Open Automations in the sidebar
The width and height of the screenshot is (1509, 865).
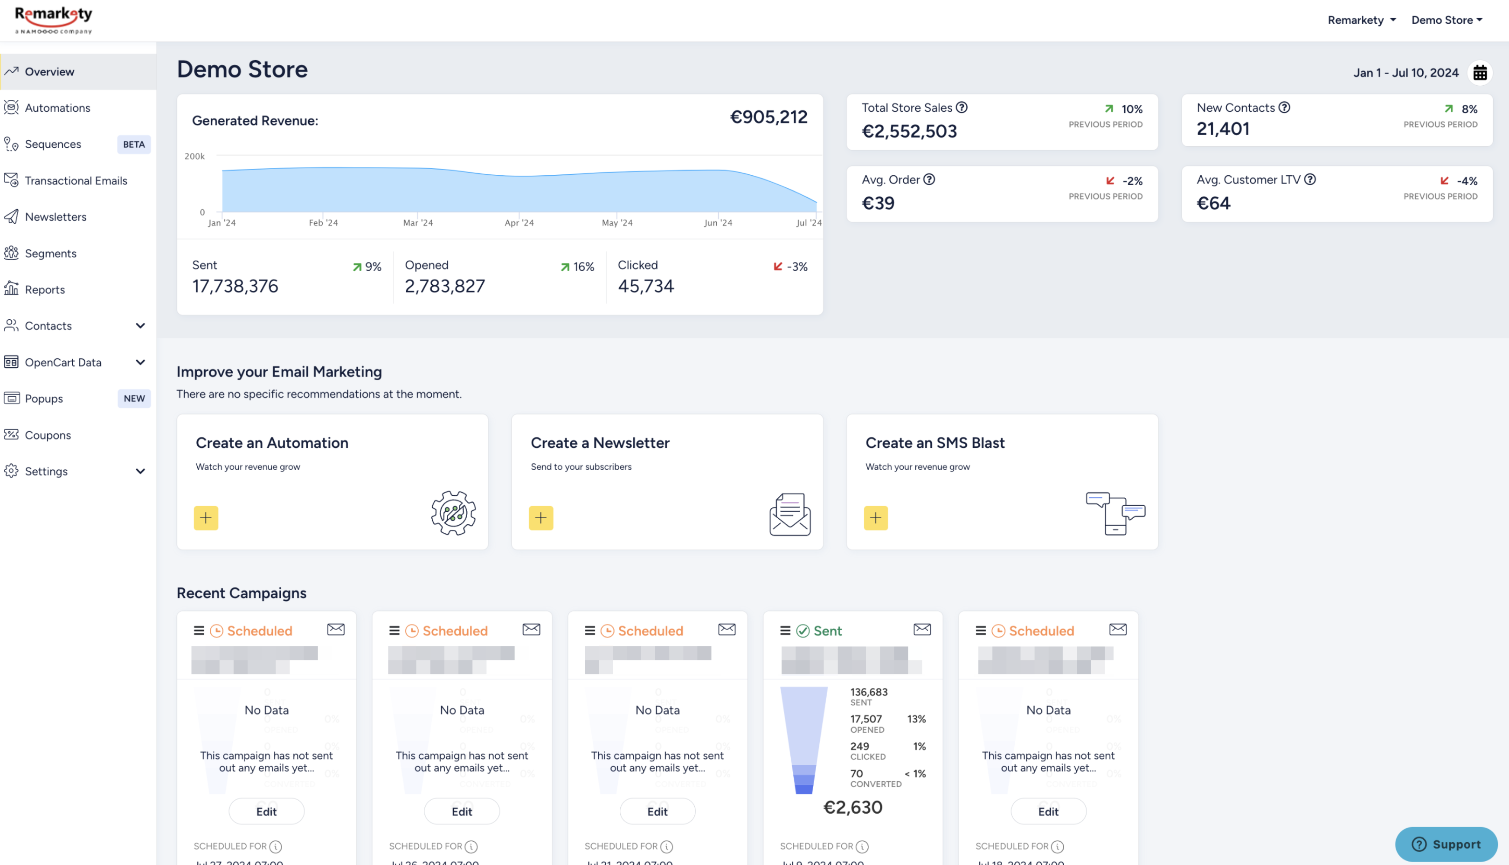[78, 108]
